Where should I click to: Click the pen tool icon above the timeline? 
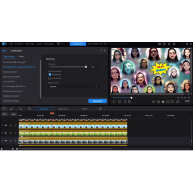[12, 109]
